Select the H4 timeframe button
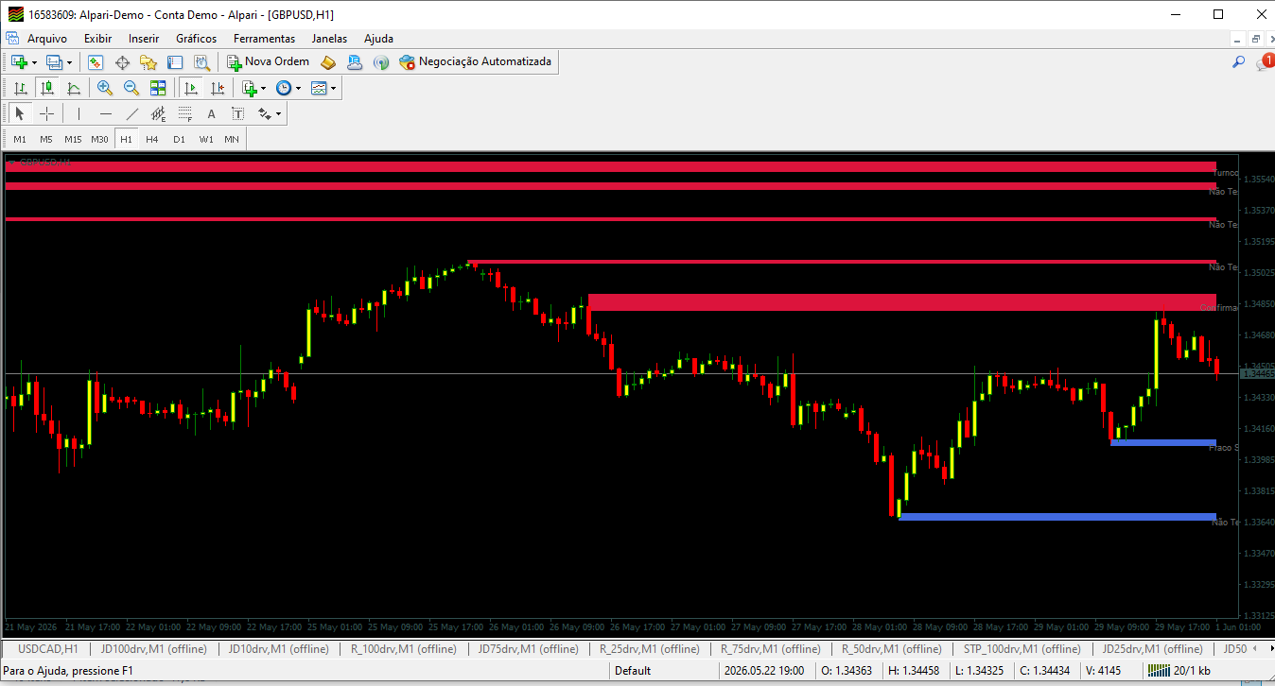This screenshot has width=1275, height=686. (152, 139)
